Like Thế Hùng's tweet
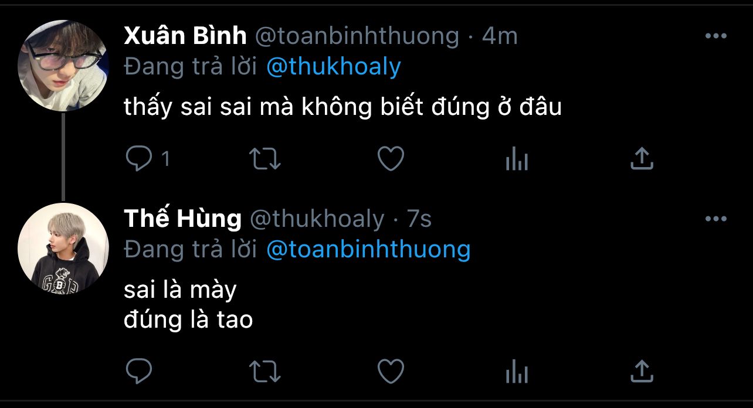This screenshot has width=753, height=408. click(x=391, y=371)
